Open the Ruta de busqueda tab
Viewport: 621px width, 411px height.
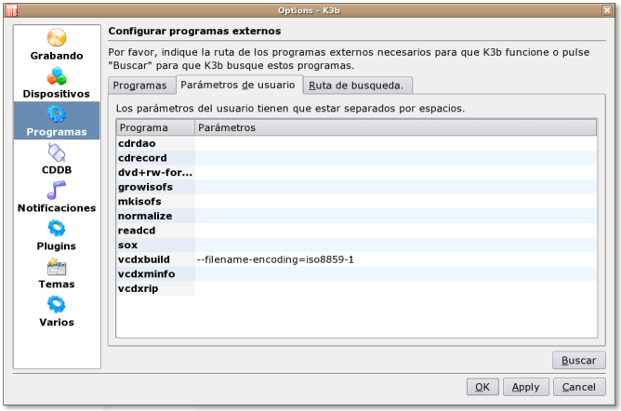356,86
